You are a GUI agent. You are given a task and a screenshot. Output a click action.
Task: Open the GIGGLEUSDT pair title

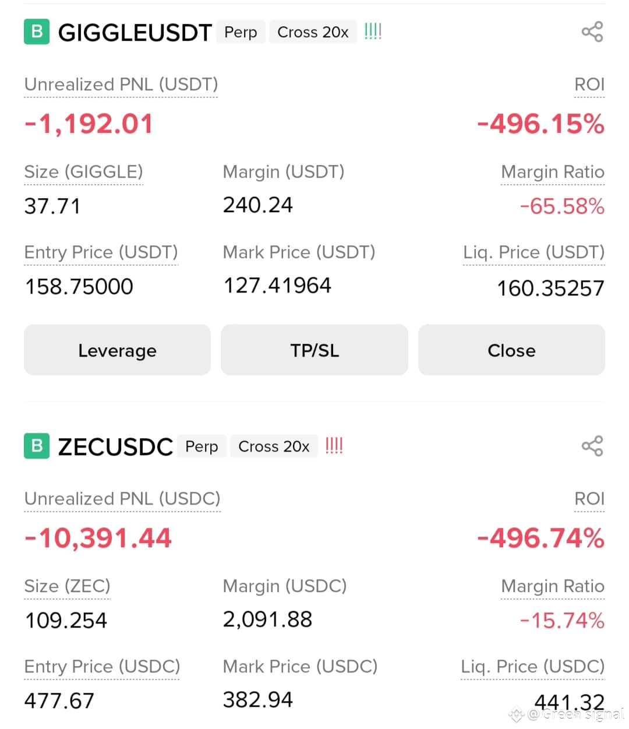[135, 33]
